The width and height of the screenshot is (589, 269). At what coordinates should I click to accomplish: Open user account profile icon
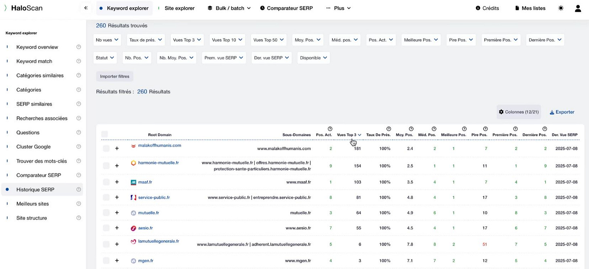point(578,8)
